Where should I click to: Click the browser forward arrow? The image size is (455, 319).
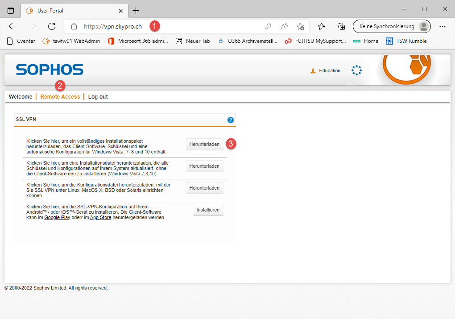tap(32, 26)
